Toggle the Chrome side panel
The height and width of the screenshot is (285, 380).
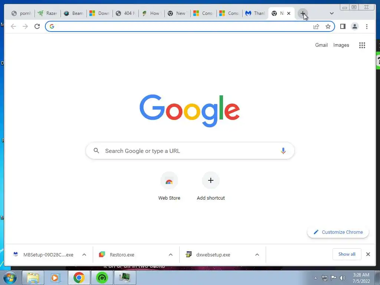[x=343, y=26]
